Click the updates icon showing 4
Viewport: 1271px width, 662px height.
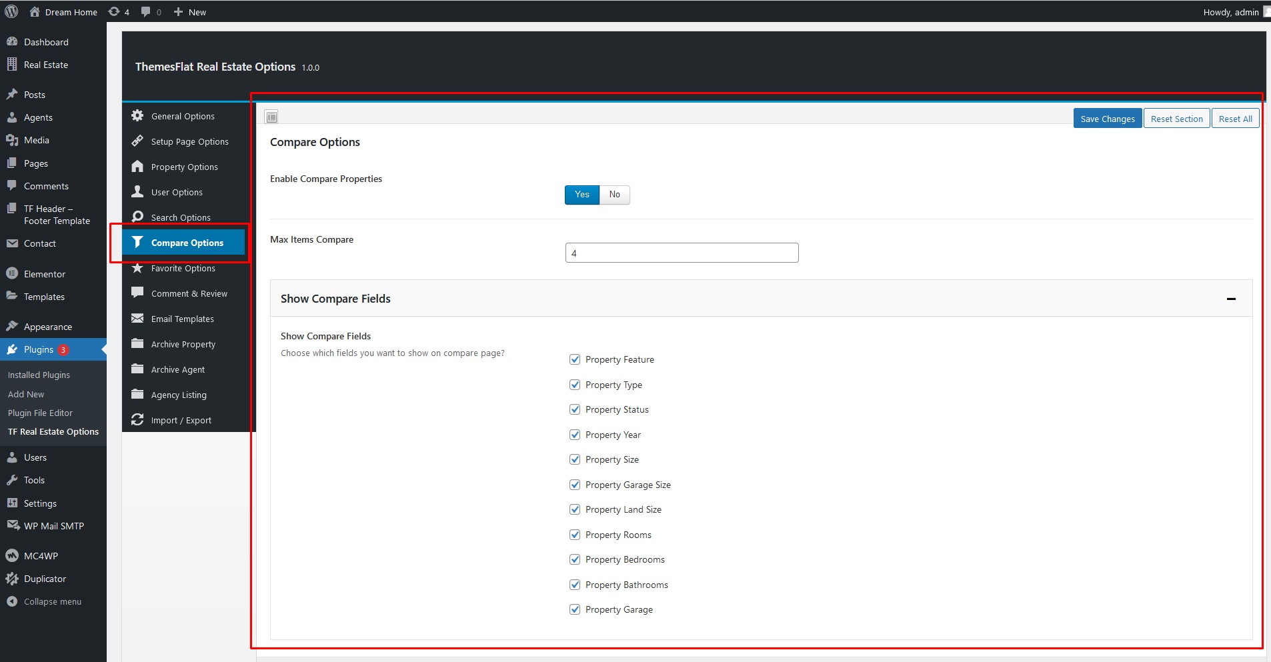[114, 11]
